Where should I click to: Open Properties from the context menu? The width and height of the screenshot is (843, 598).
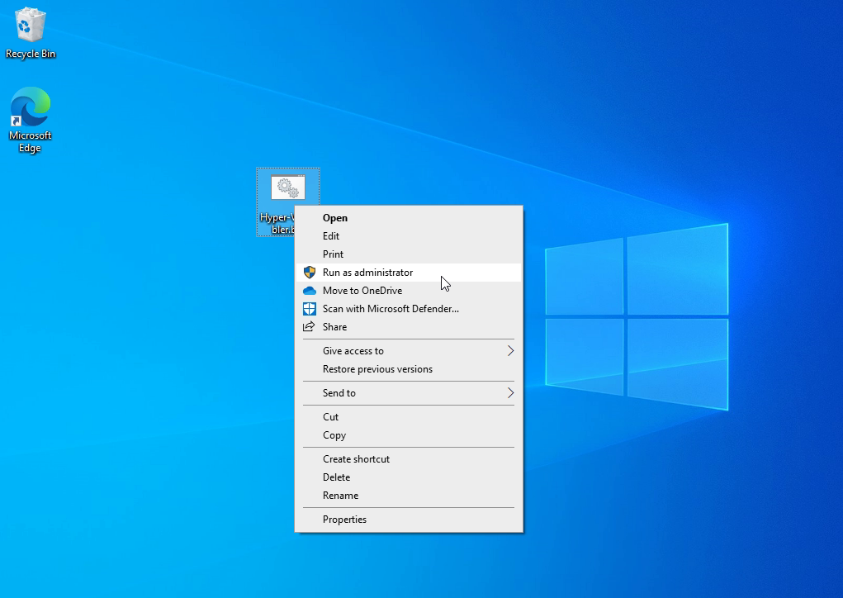pos(409,520)
